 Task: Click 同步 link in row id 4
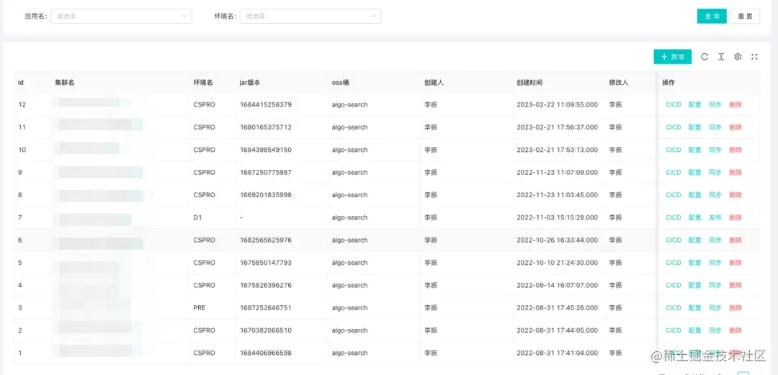(715, 285)
